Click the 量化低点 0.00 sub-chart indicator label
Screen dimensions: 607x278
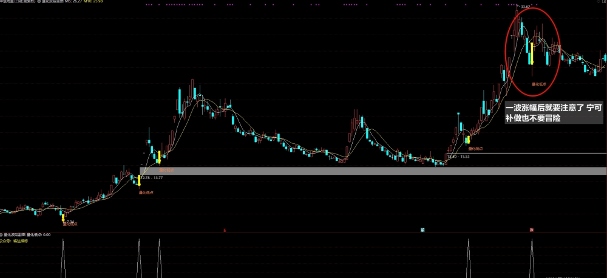(38, 235)
